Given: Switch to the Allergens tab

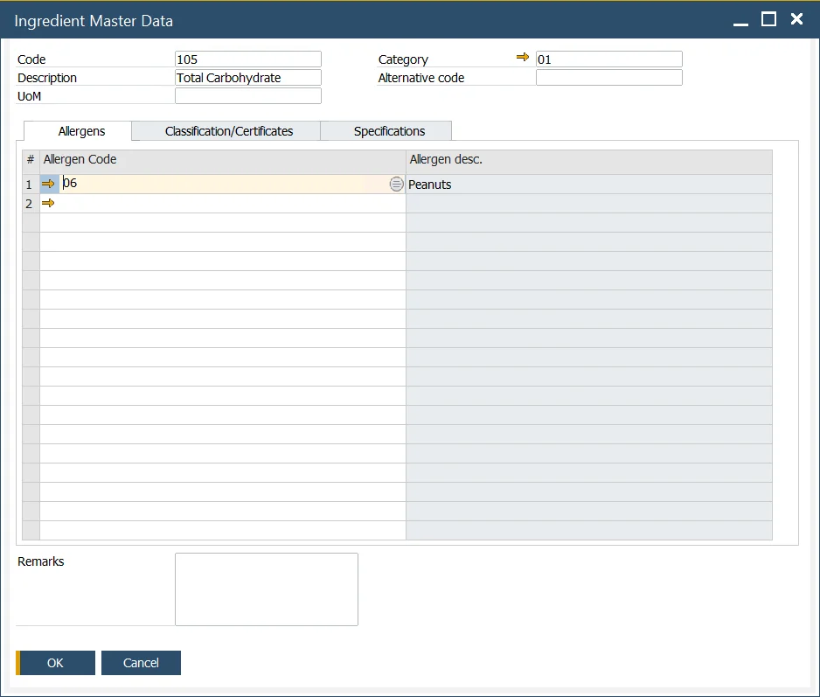Looking at the screenshot, I should [81, 131].
